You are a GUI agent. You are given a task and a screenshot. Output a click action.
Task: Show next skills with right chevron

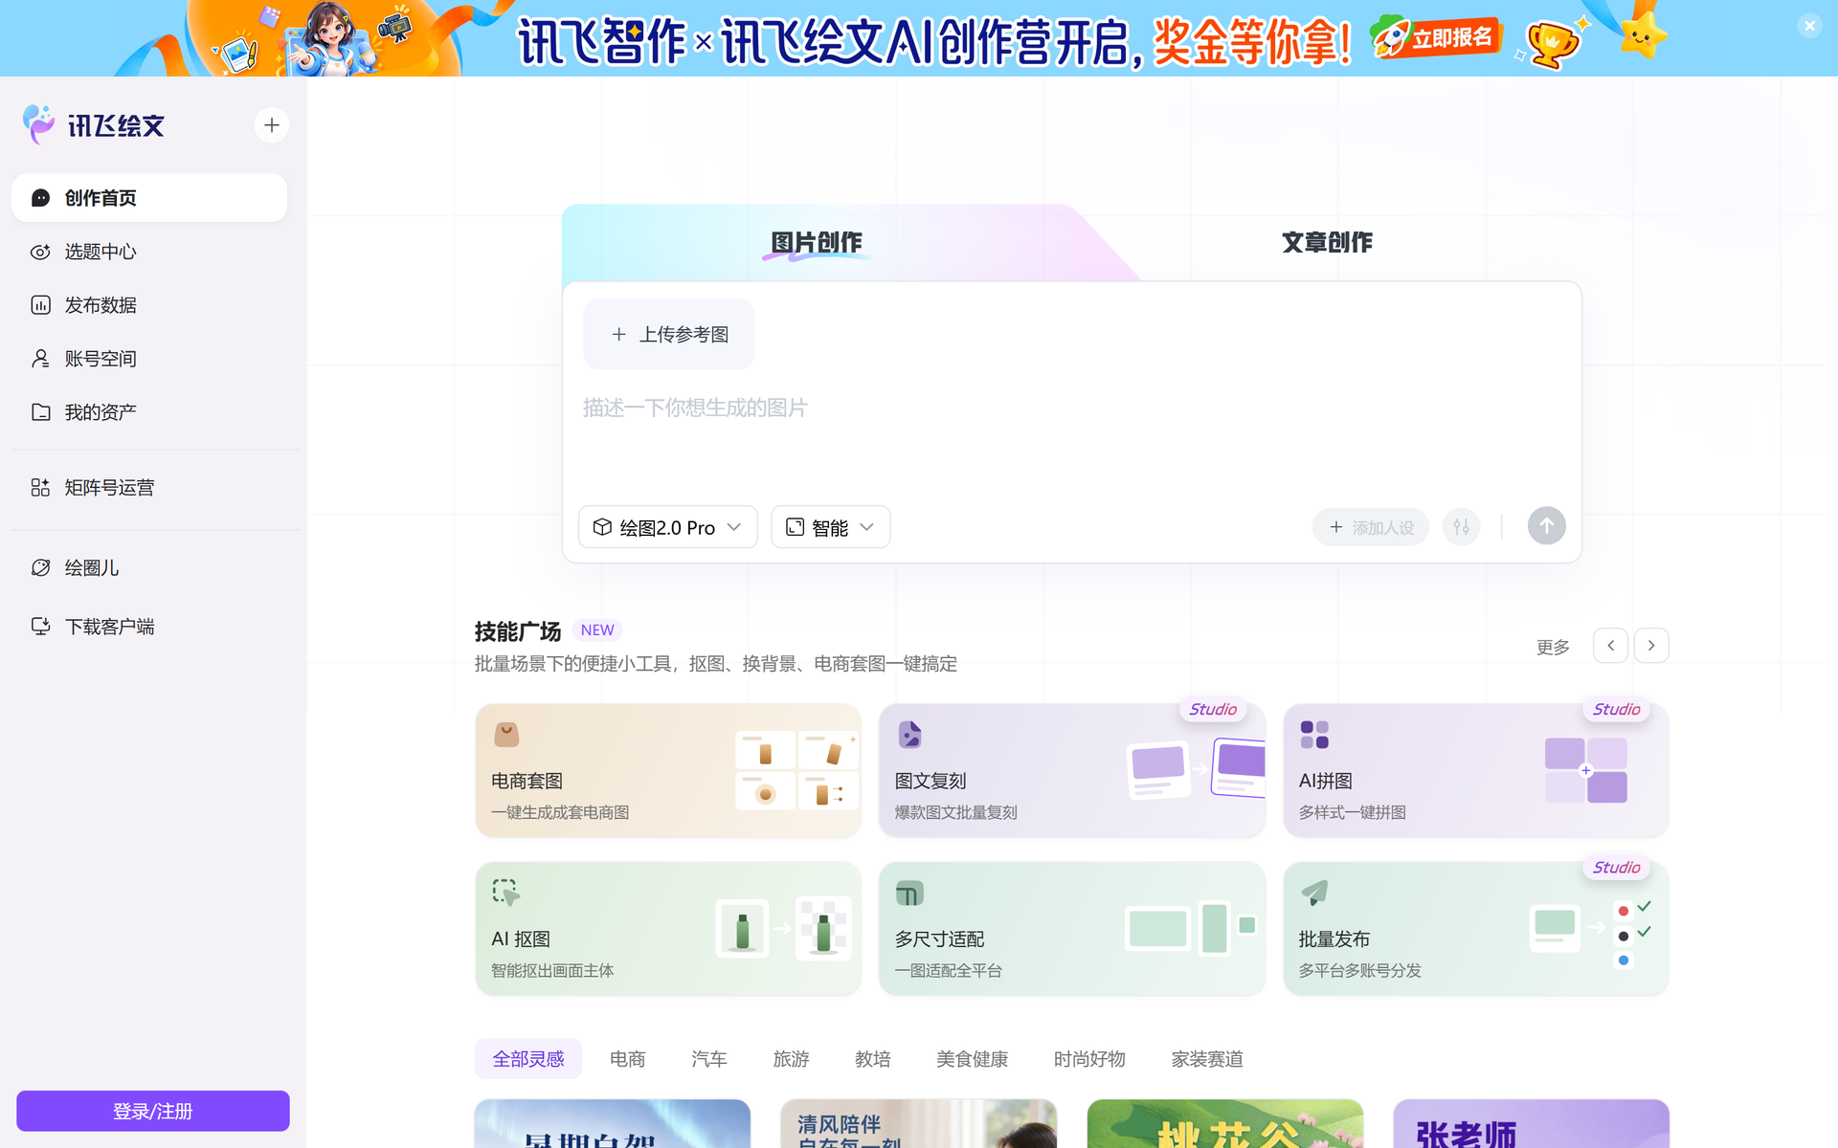pos(1651,646)
